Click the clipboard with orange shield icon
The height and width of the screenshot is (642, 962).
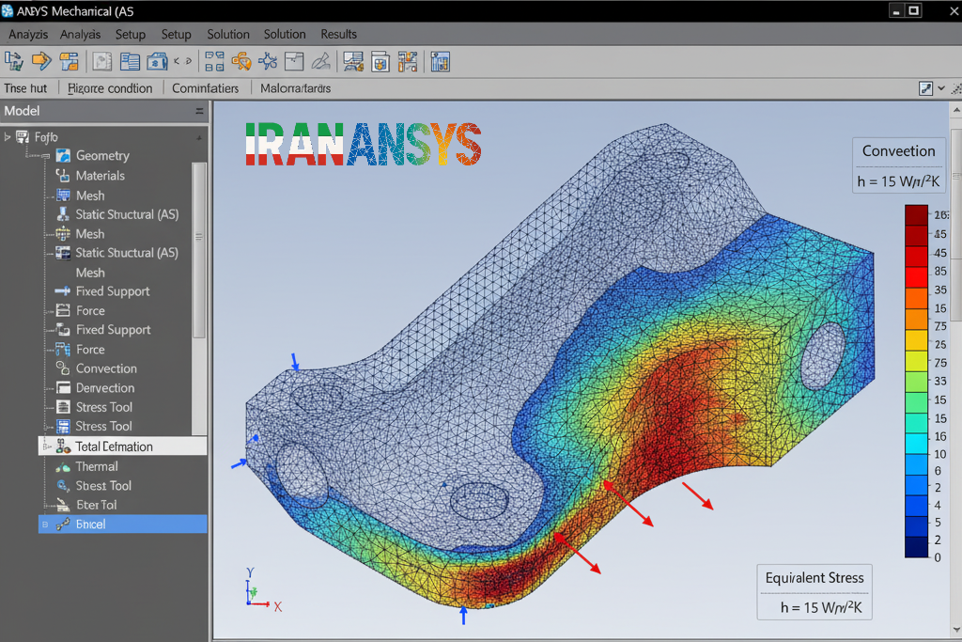pyautogui.click(x=380, y=61)
